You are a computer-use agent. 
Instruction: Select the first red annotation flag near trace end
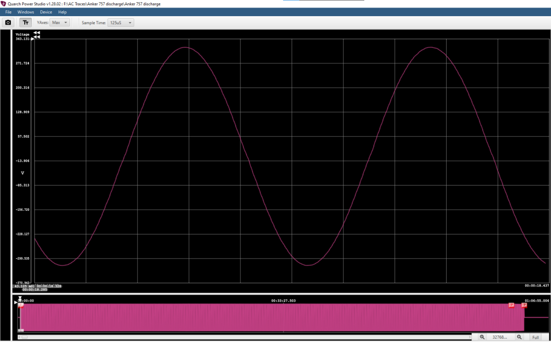(x=511, y=305)
